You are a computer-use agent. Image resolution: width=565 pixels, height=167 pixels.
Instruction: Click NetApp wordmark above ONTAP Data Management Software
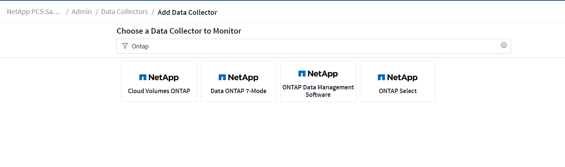(x=322, y=74)
